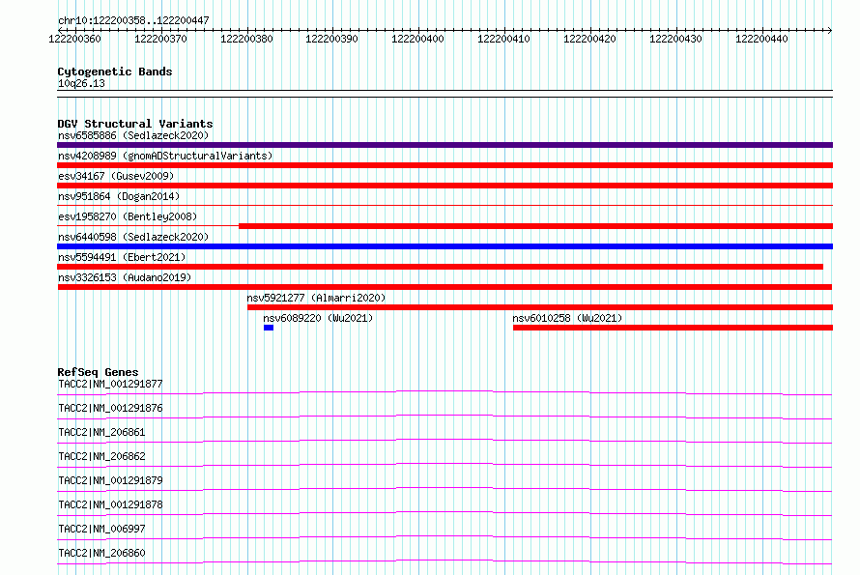
Task: Open variant nsv5921277 (Almarri2020) label
Action: (316, 298)
